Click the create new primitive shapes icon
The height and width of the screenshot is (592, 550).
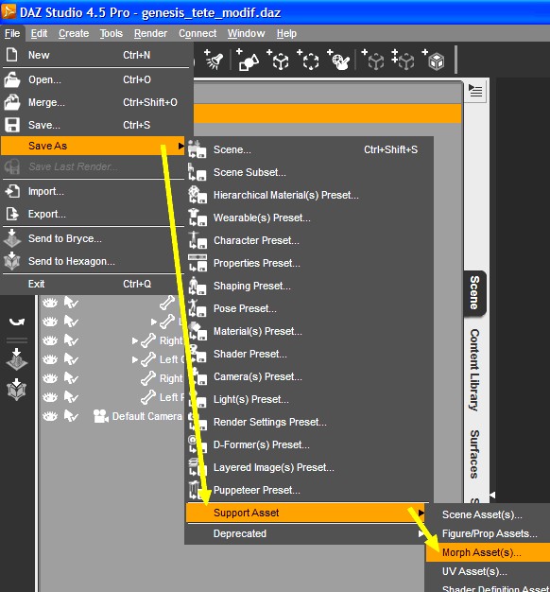pyautogui.click(x=248, y=60)
